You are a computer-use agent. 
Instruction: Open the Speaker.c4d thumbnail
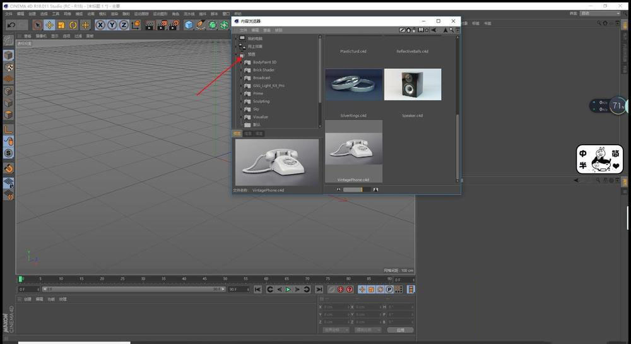413,85
